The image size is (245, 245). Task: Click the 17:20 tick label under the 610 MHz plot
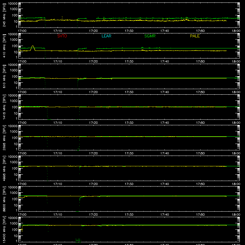(x=93, y=92)
